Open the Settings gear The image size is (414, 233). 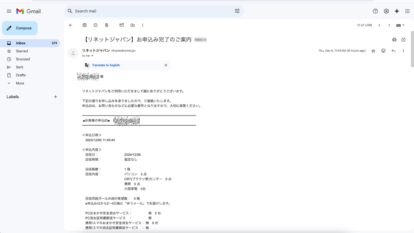tap(386, 11)
